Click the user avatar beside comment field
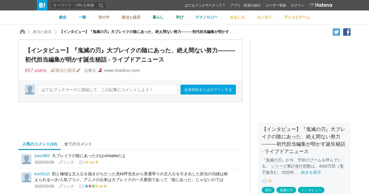Image resolution: width=369 pixels, height=194 pixels. click(x=30, y=90)
